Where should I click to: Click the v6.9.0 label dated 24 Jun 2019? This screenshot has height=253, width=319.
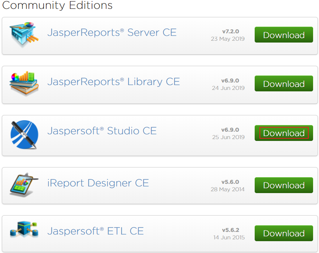pos(230,80)
